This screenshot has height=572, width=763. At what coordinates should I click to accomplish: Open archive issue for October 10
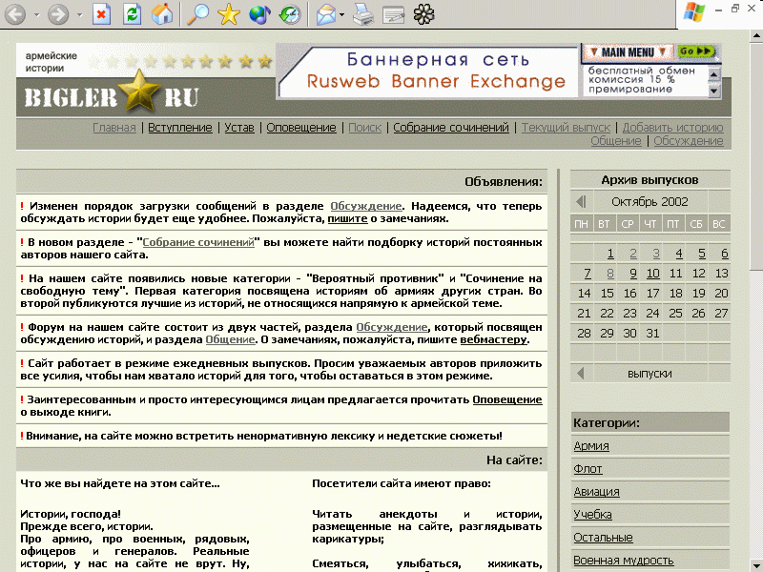point(653,274)
